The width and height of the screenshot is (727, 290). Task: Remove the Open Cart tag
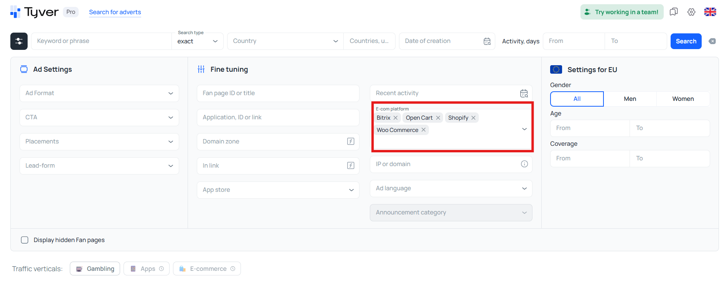coord(438,118)
